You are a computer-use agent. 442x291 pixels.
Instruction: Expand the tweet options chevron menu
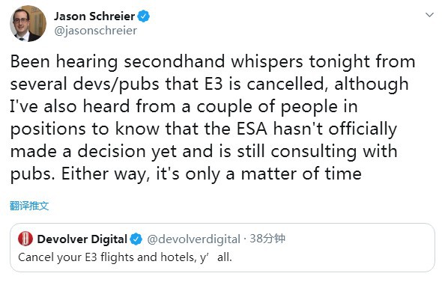tap(429, 15)
